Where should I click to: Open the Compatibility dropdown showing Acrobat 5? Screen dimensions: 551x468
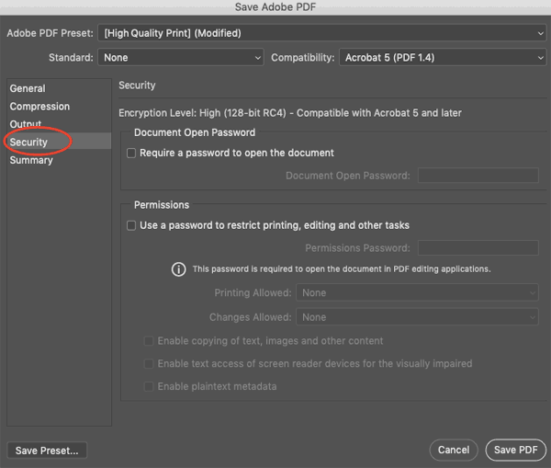[x=443, y=57]
